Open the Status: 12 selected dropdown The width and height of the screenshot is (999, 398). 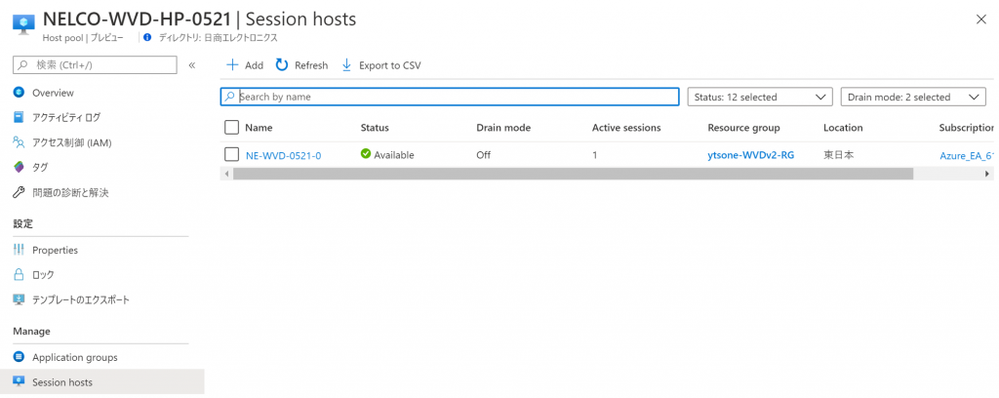click(760, 97)
